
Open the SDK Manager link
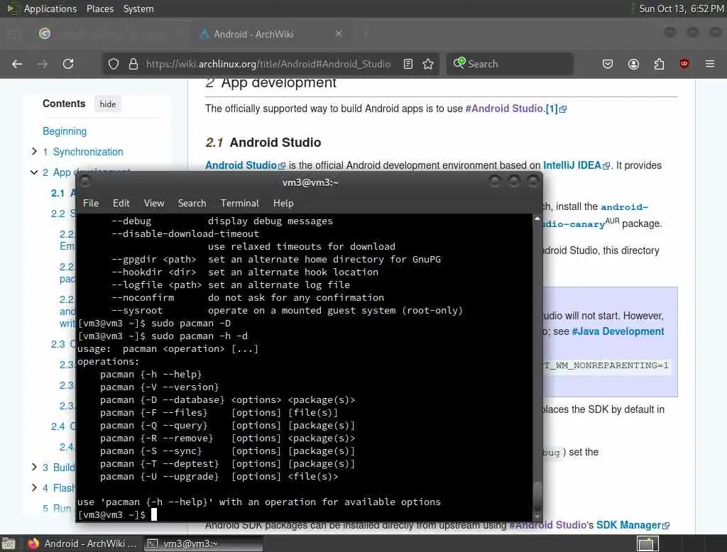633,525
